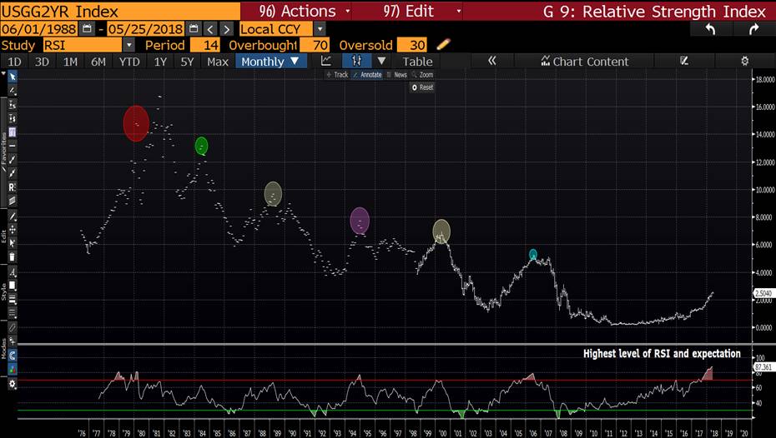Select the arrow pointer tool in left toolbar
The image size is (776, 438).
tap(13, 77)
